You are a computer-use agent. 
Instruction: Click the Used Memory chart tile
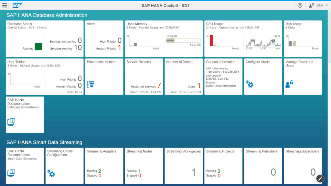pyautogui.click(x=163, y=38)
